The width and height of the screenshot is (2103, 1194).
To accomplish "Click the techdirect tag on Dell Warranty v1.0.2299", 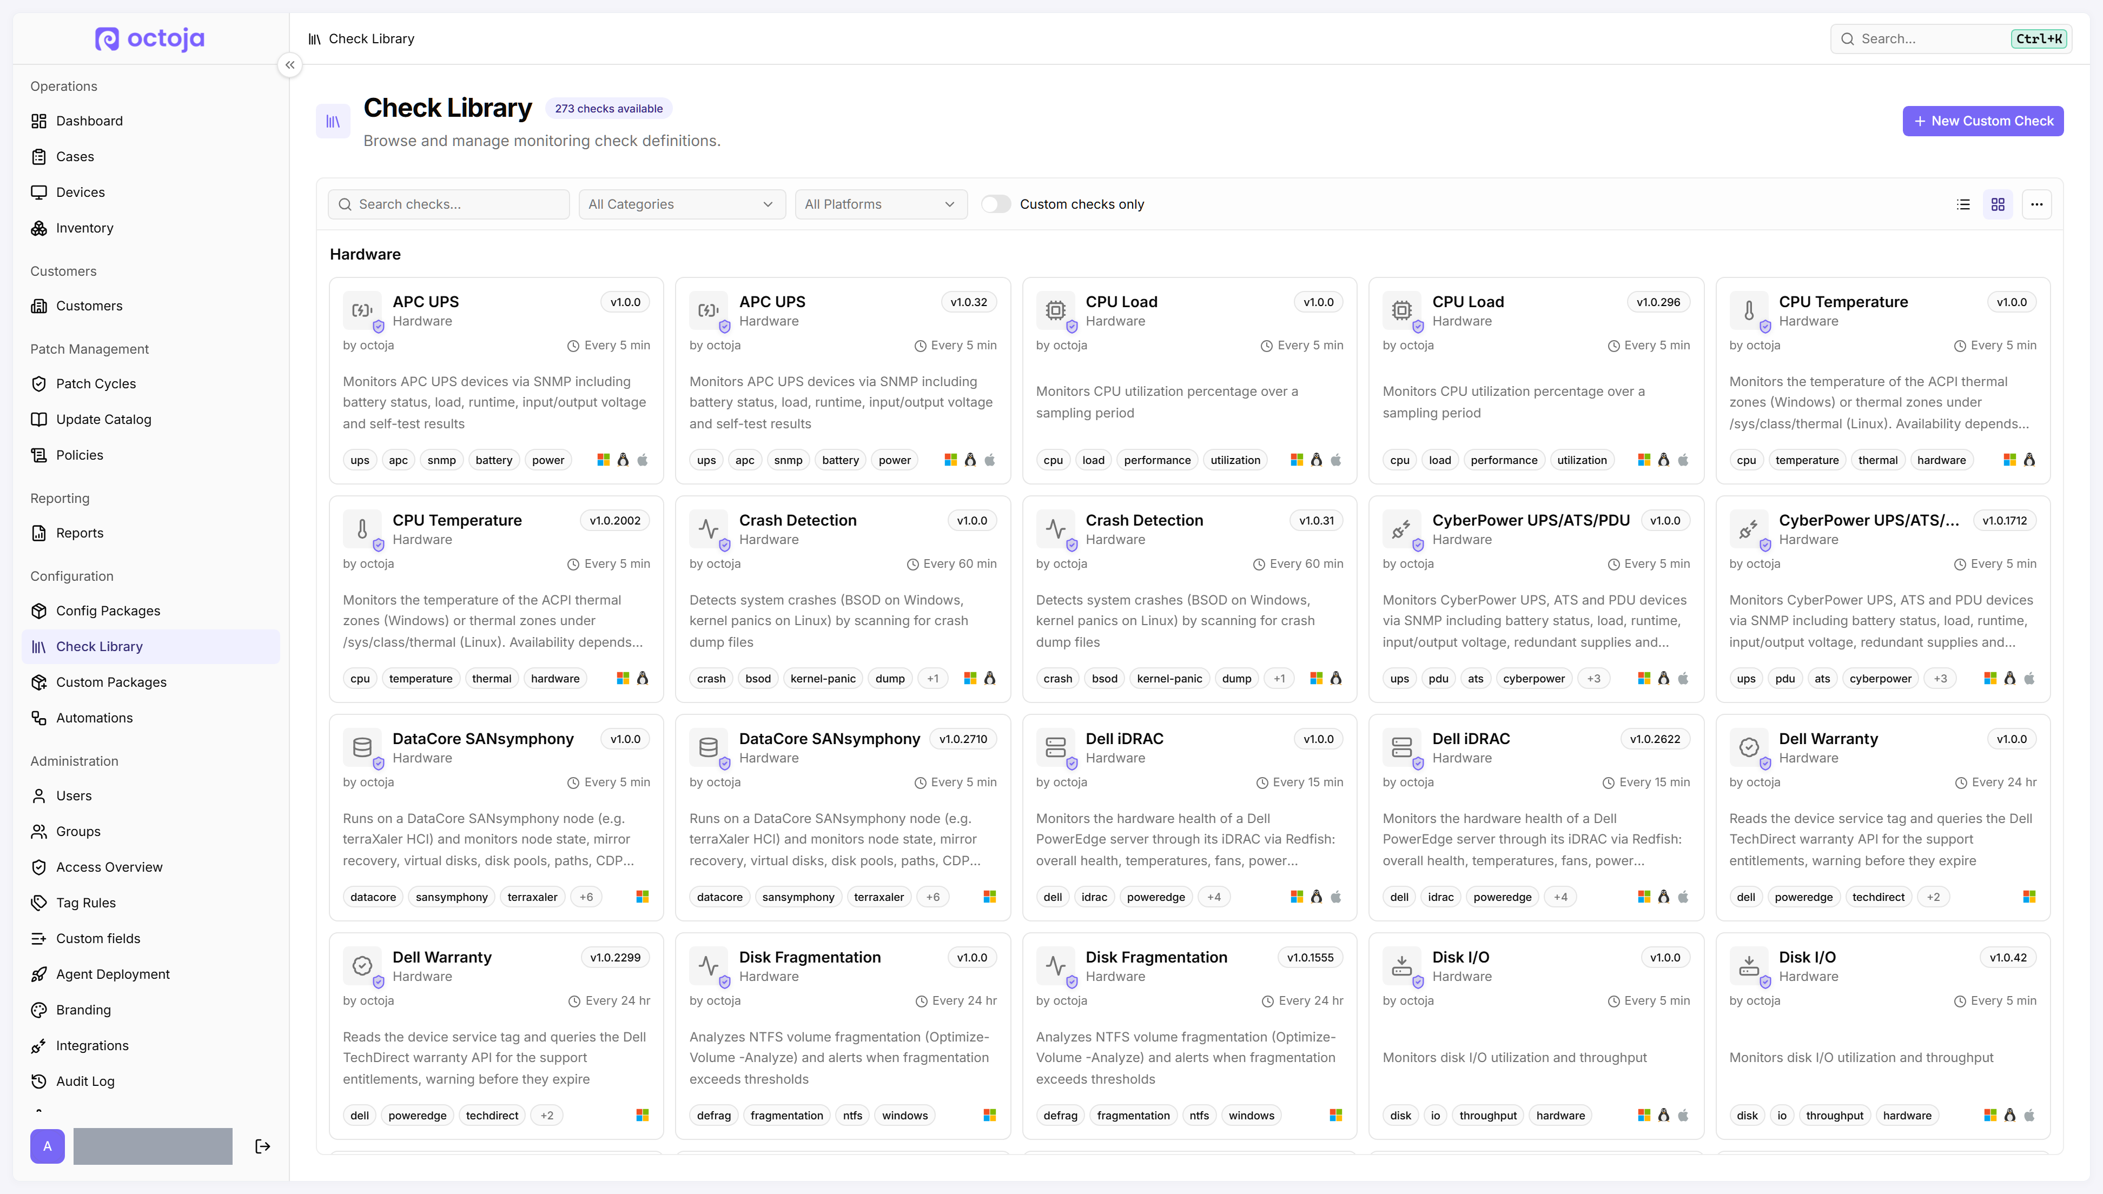I will (492, 1116).
